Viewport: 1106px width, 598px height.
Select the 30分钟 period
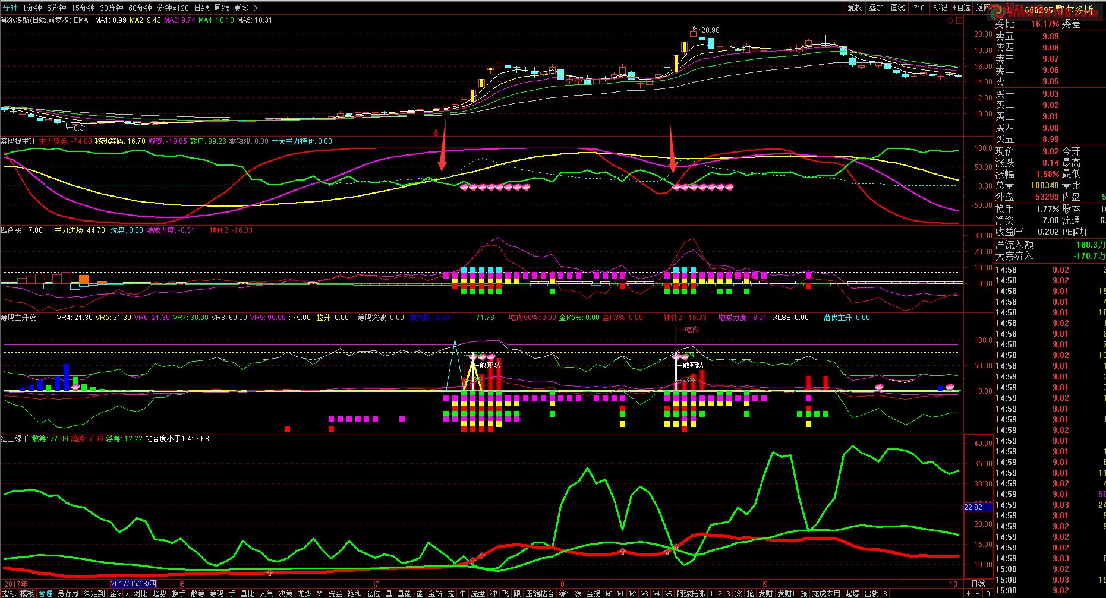pyautogui.click(x=111, y=8)
